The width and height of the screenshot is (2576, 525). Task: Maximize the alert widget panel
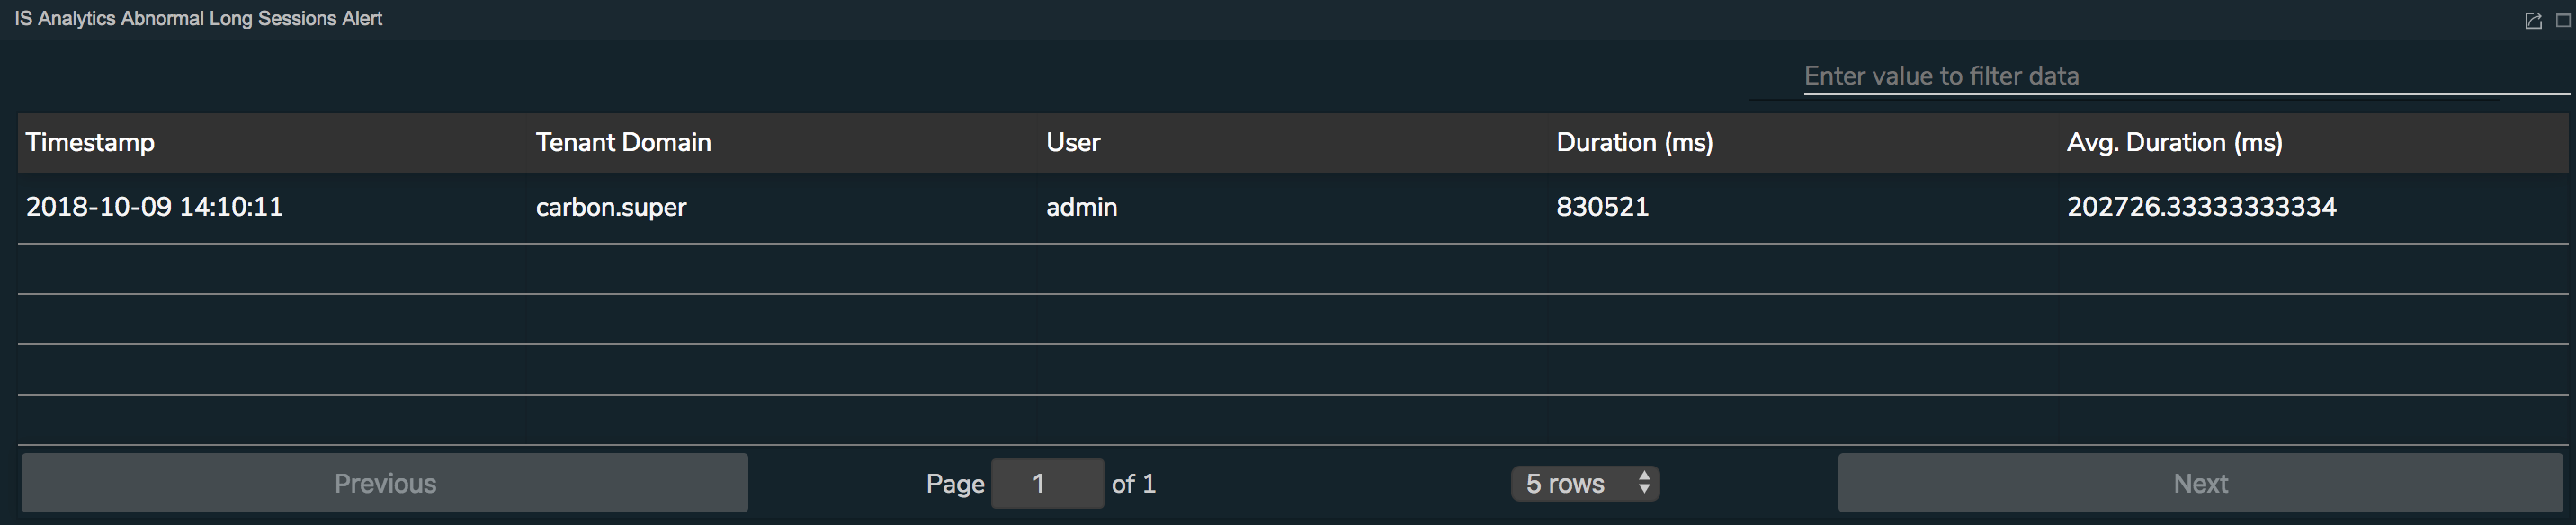tap(2563, 20)
